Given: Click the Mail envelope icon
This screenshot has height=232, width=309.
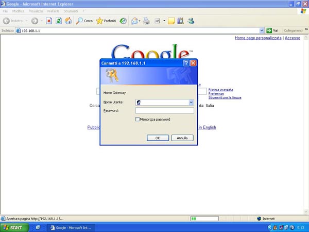Looking at the screenshot, I should (x=134, y=21).
